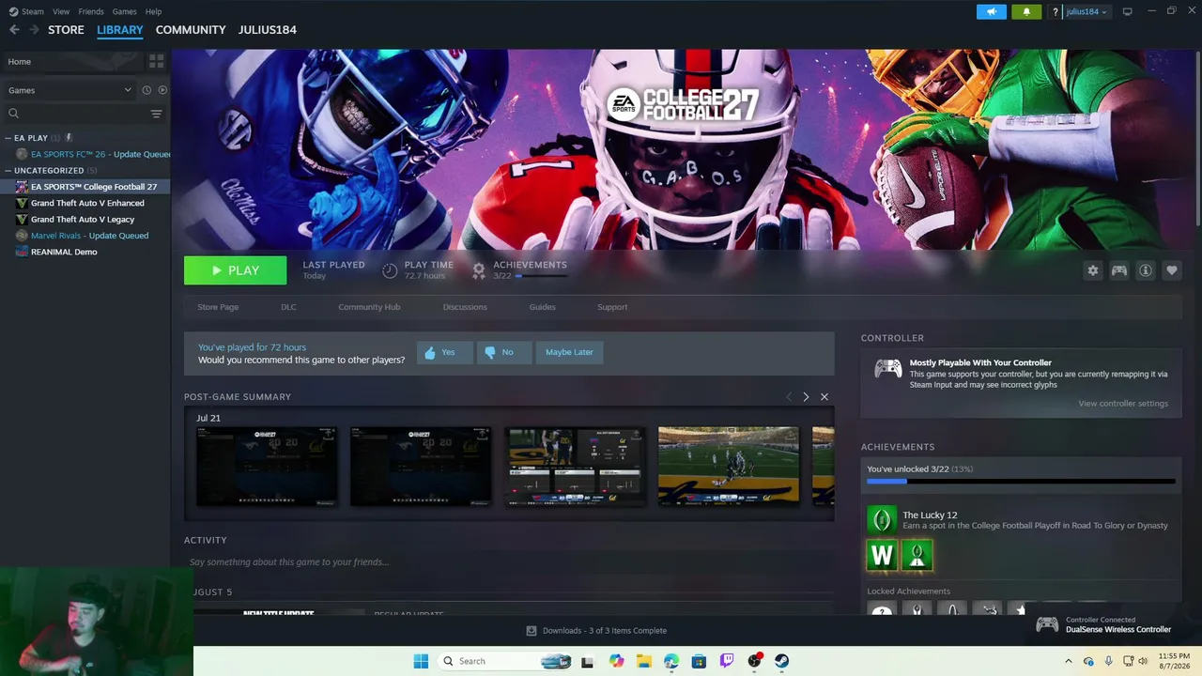Launch Twitch from the taskbar
The width and height of the screenshot is (1202, 676).
[x=727, y=661]
